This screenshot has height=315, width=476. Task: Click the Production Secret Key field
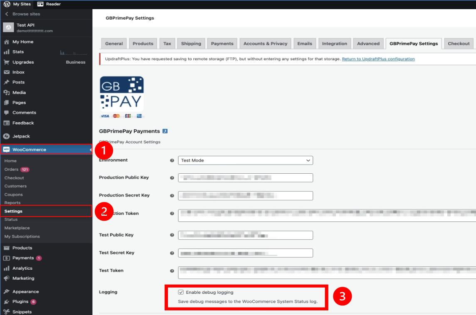(245, 196)
